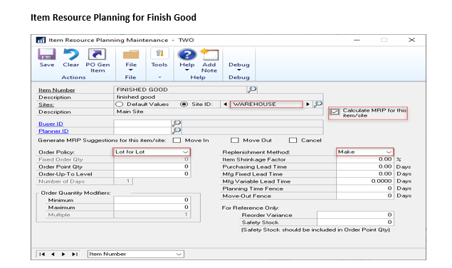The height and width of the screenshot is (268, 452).
Task: Expand the Tools group dropdown arrow
Action: pos(159,77)
